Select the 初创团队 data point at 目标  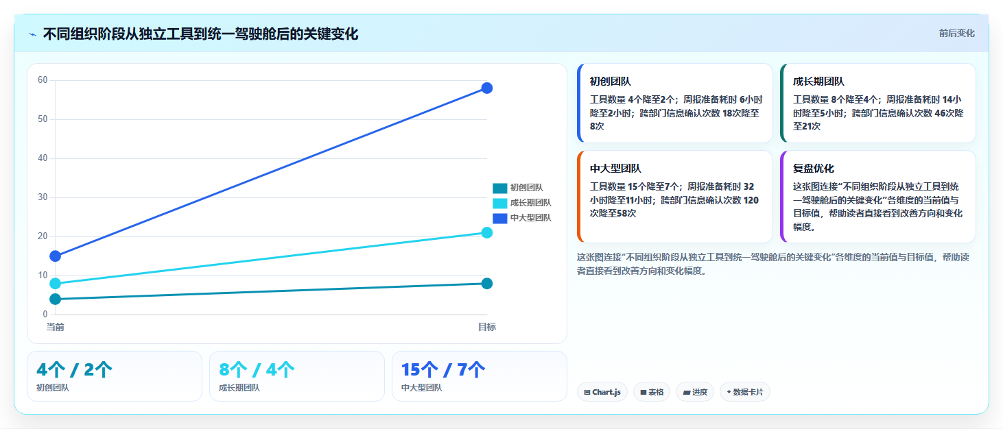(x=487, y=284)
